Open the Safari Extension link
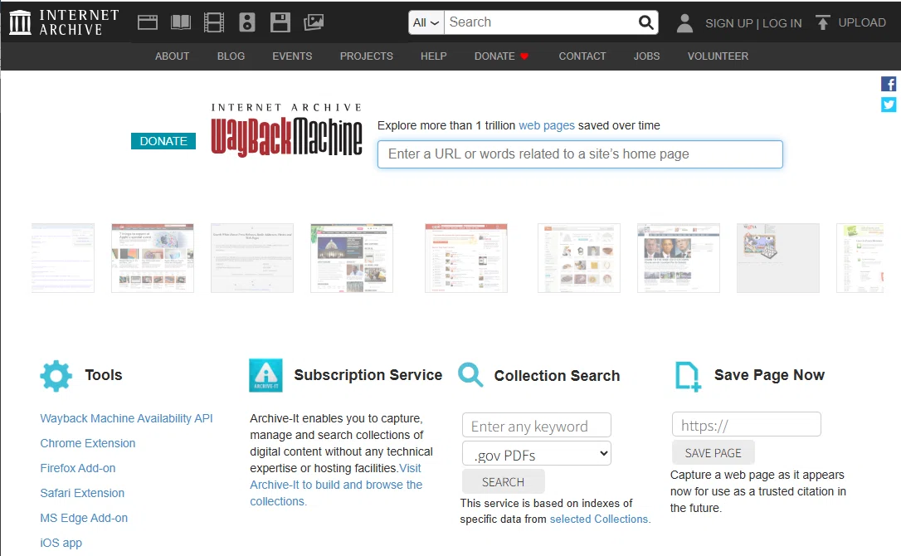This screenshot has height=556, width=901. pos(82,493)
